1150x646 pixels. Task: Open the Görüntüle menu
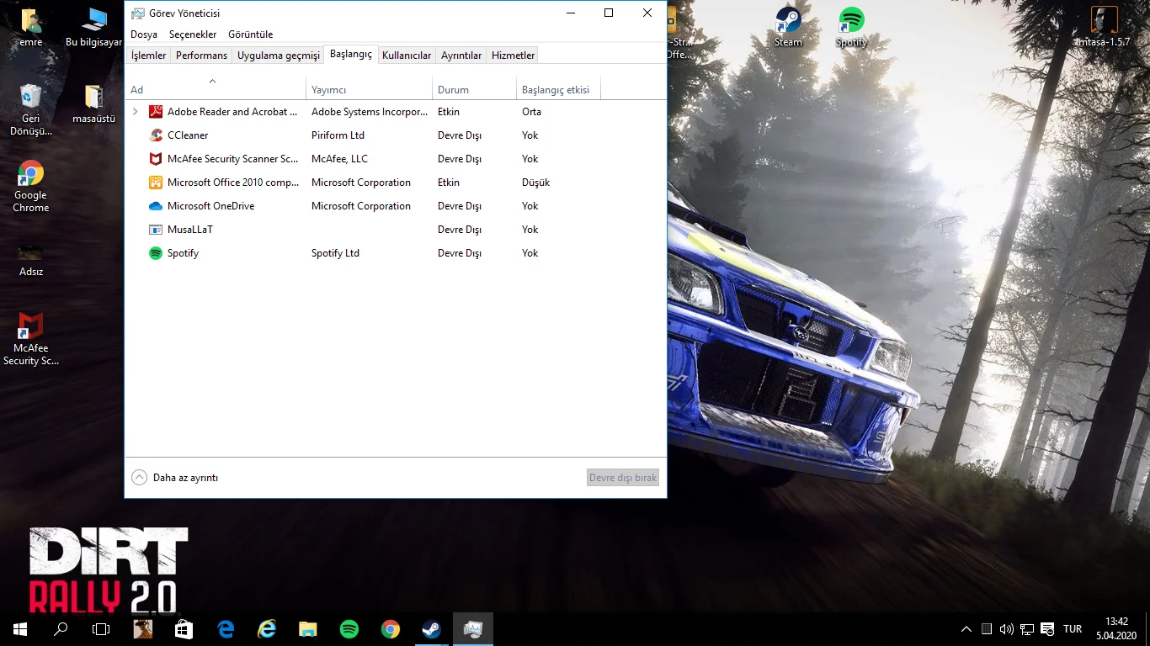(x=251, y=34)
